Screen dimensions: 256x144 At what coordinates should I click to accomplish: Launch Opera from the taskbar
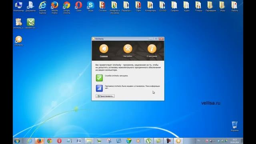pyautogui.click(x=59, y=141)
